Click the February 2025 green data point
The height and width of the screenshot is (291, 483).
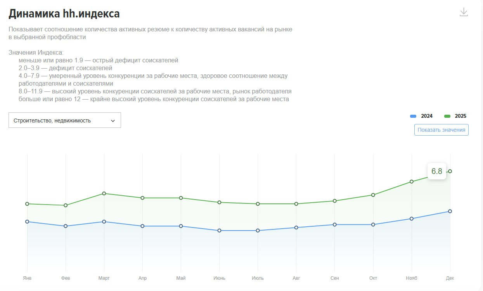tap(66, 205)
